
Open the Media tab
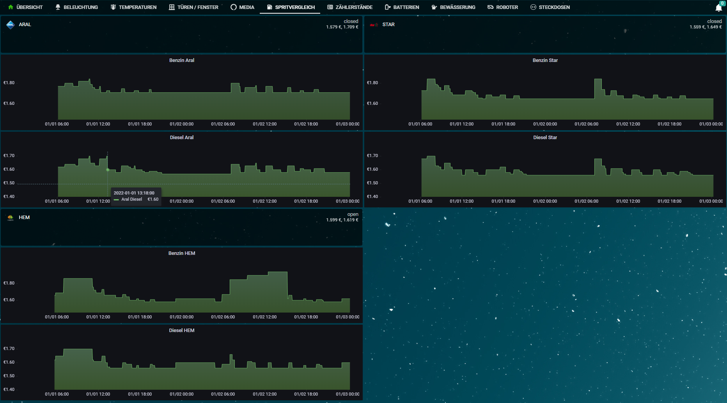coord(242,7)
